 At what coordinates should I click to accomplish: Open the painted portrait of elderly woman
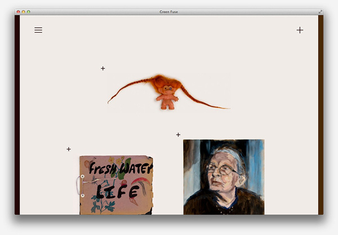[224, 177]
